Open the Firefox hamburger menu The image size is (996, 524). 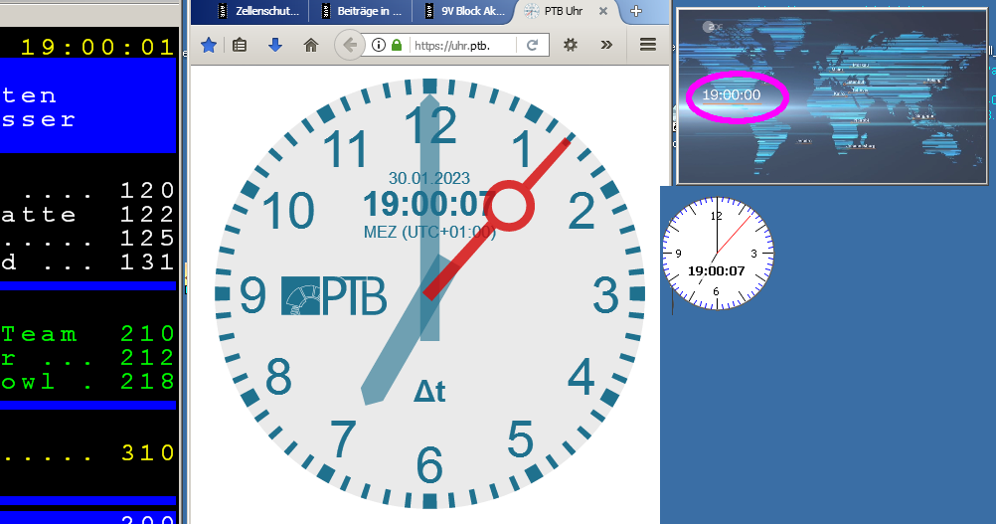click(648, 45)
